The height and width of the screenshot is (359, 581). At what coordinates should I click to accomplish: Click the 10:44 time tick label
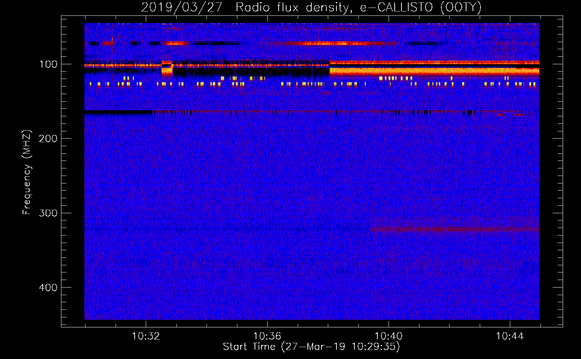510,336
